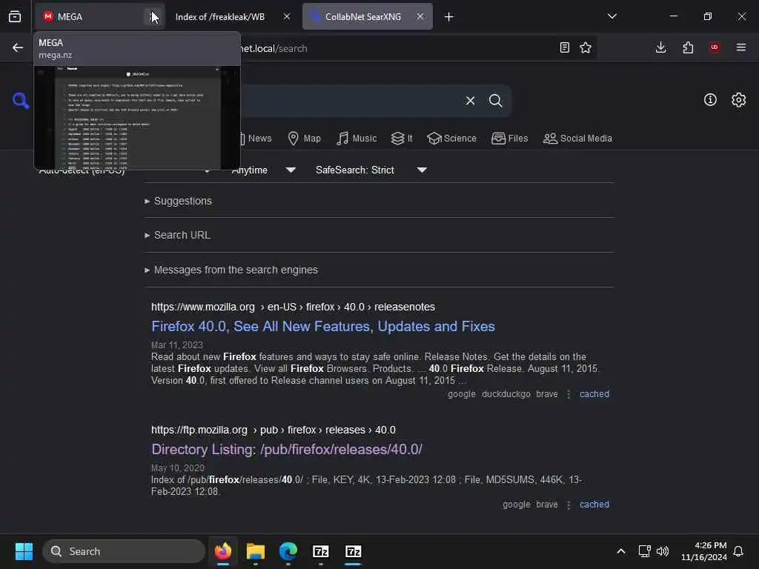Click the 'Mar 11, 2023' result date

click(176, 345)
